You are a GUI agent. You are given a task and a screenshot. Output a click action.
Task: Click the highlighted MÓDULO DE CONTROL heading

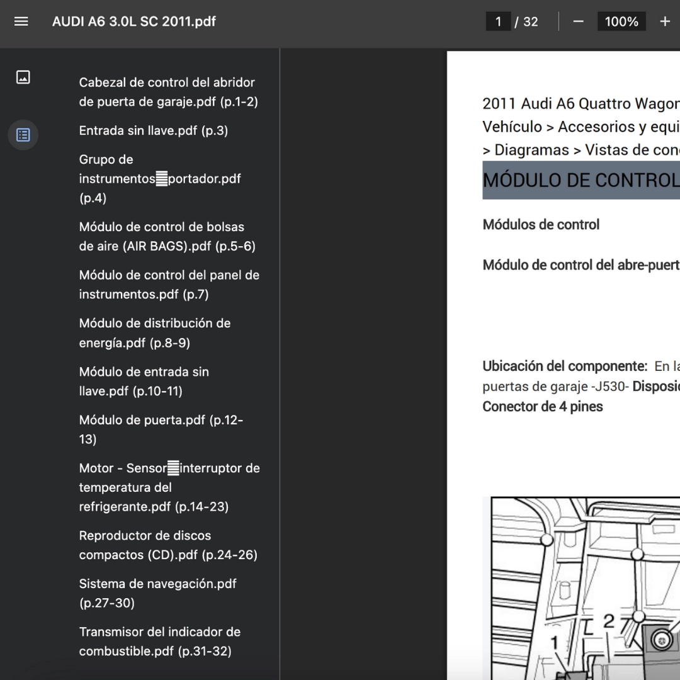[x=581, y=180]
